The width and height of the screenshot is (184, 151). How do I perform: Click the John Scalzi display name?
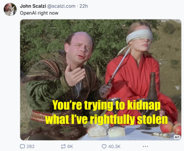[33, 6]
